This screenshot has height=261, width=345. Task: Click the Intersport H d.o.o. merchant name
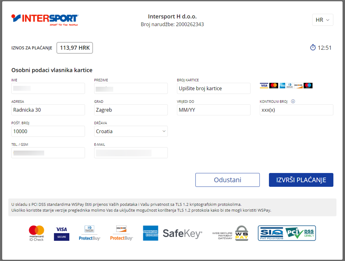pos(172,17)
